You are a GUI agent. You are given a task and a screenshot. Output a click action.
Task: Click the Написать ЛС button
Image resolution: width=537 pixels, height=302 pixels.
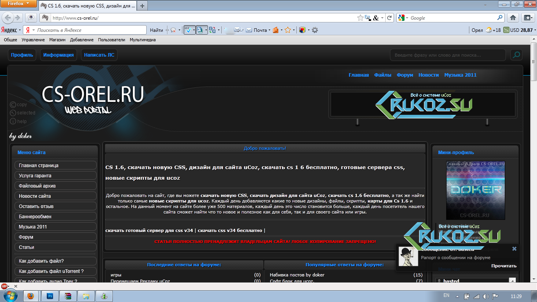(x=99, y=55)
